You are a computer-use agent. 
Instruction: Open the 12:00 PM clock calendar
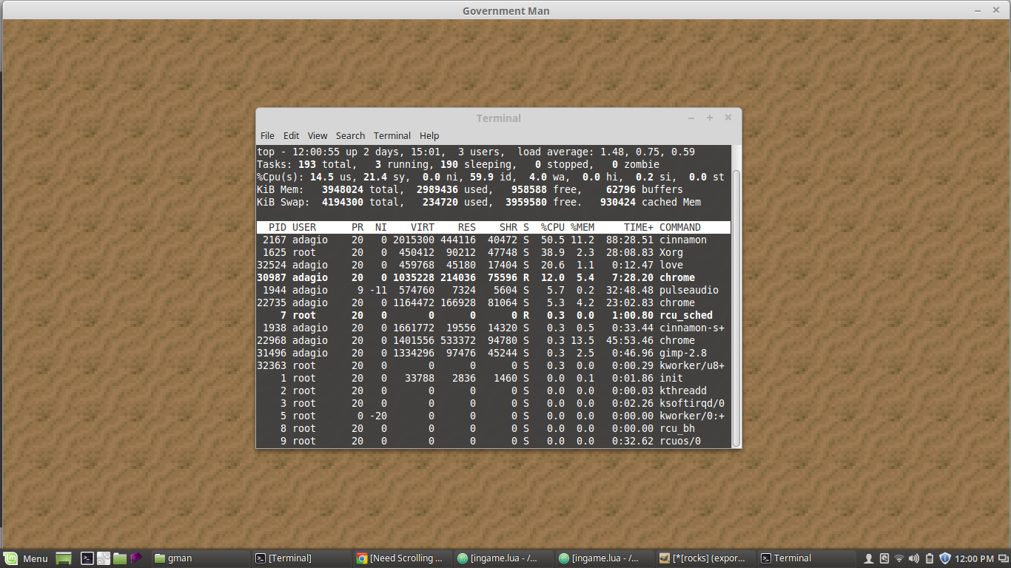pyautogui.click(x=975, y=558)
